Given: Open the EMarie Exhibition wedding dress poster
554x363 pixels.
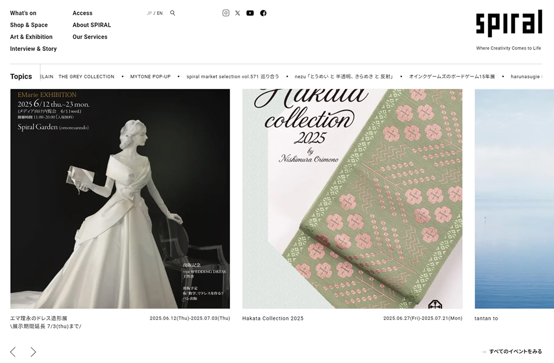Looking at the screenshot, I should point(120,199).
